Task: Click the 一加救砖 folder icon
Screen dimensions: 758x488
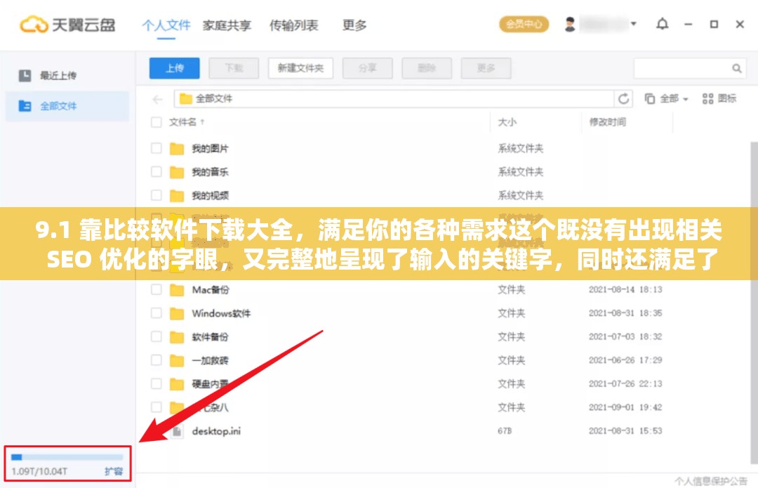Action: [x=177, y=361]
